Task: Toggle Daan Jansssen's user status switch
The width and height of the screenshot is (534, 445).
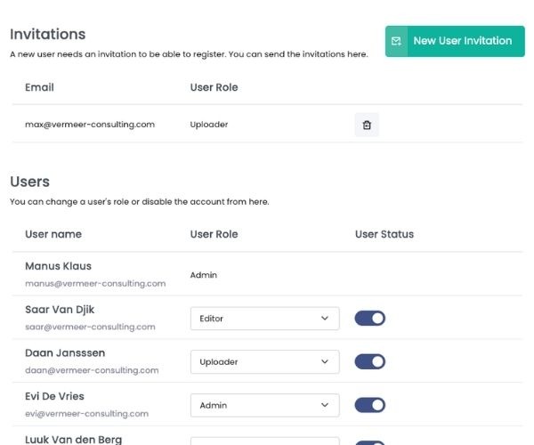Action: (370, 361)
